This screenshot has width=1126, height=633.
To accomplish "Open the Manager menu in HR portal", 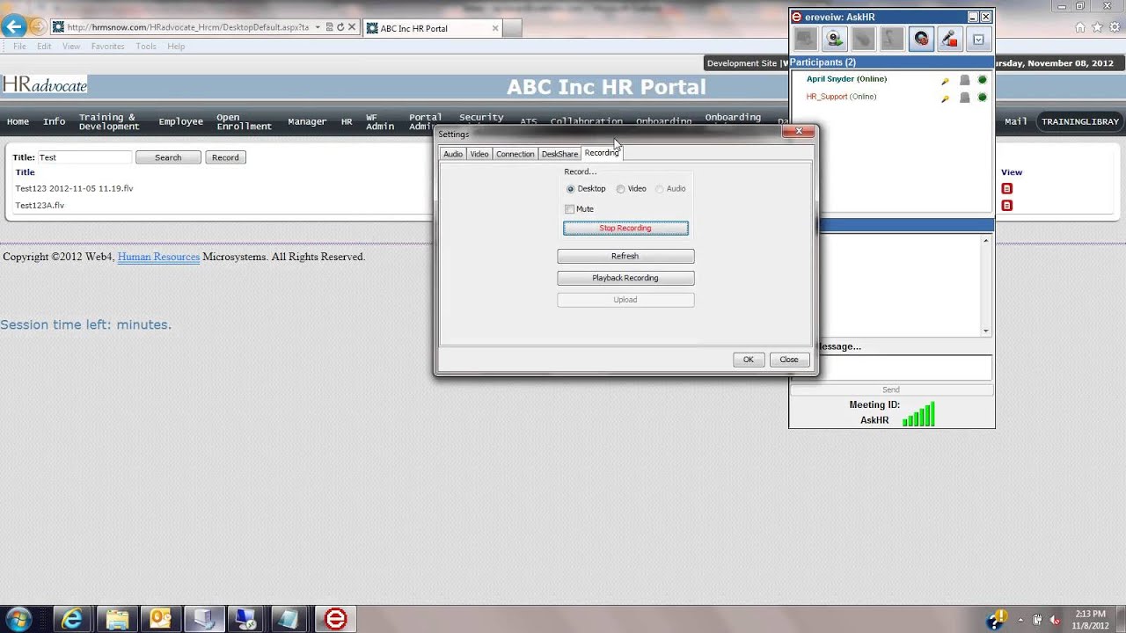I will pyautogui.click(x=307, y=122).
